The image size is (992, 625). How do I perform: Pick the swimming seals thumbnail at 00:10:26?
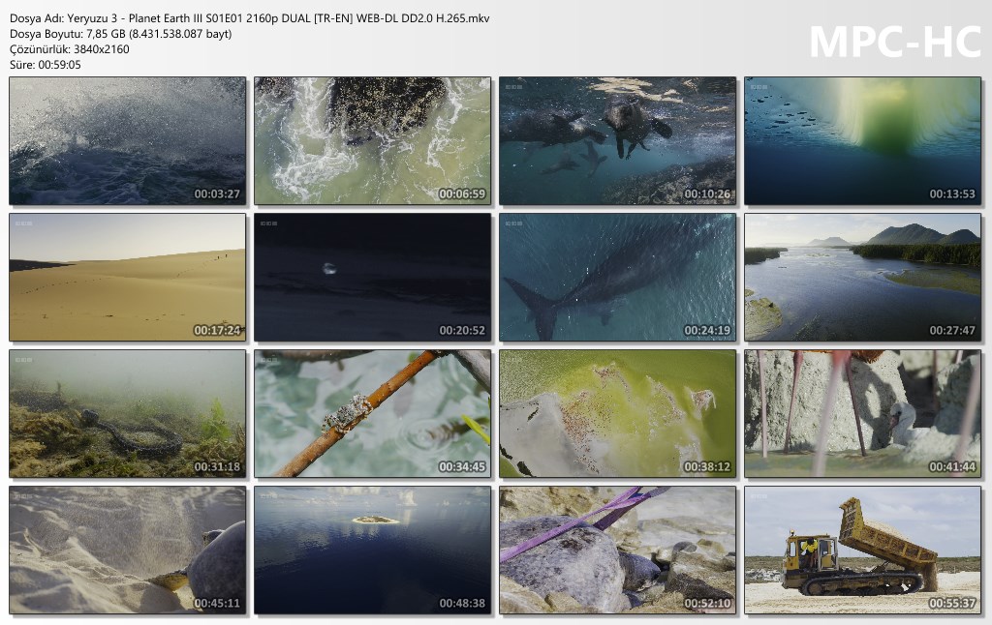point(617,141)
